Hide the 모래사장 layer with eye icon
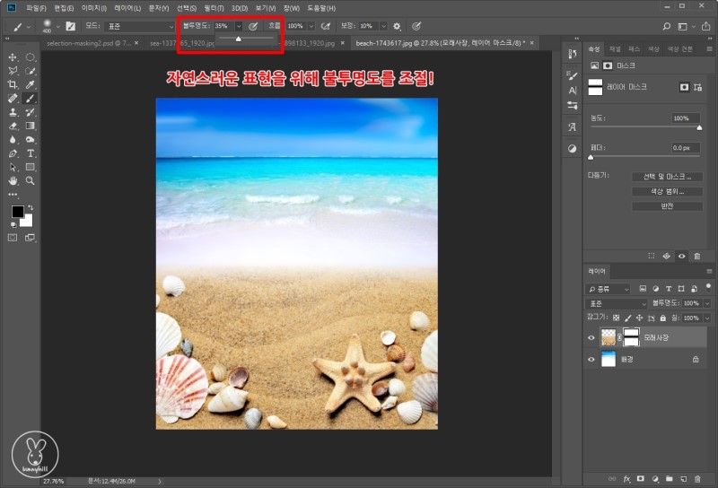The width and height of the screenshot is (718, 488). click(591, 338)
